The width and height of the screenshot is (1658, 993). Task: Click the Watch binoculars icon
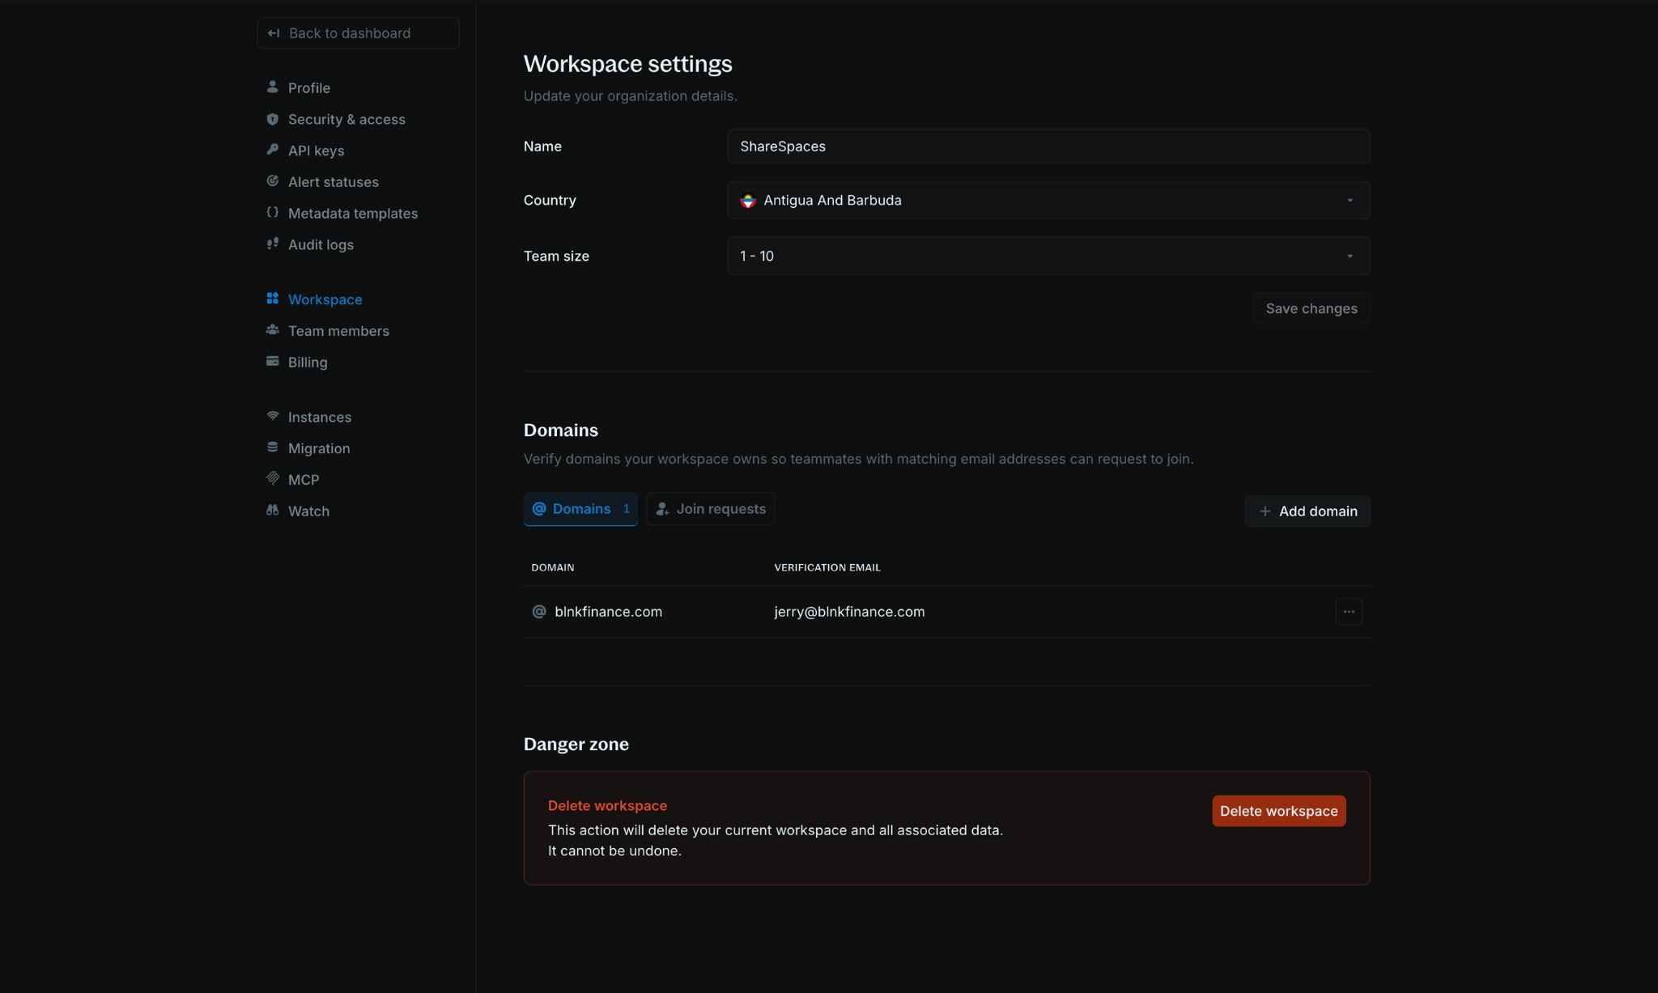[x=273, y=511]
